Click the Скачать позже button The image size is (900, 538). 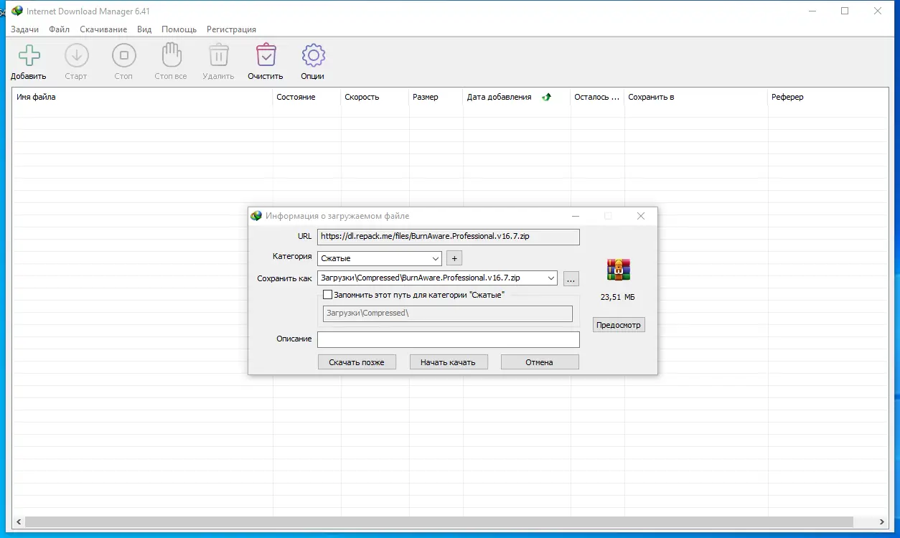(x=357, y=362)
